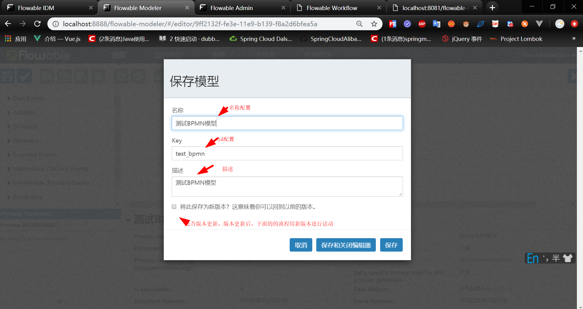Open the 应用 apps grid shortcut
This screenshot has width=583, height=309.
[x=16, y=39]
